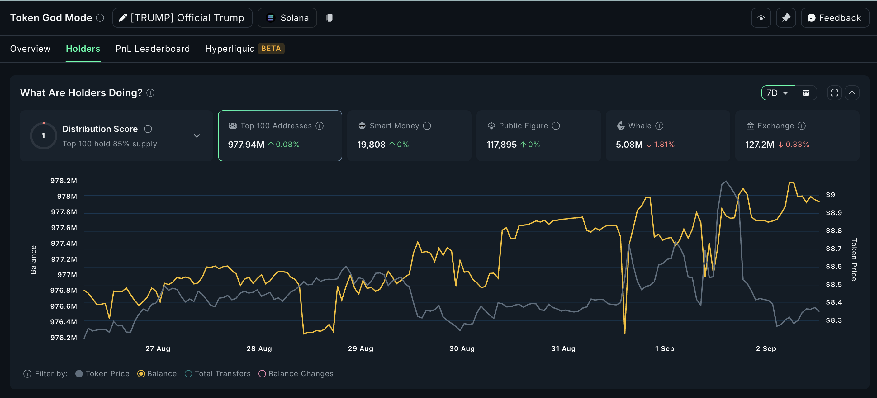Click info icon next to Token God Mode

pyautogui.click(x=100, y=18)
